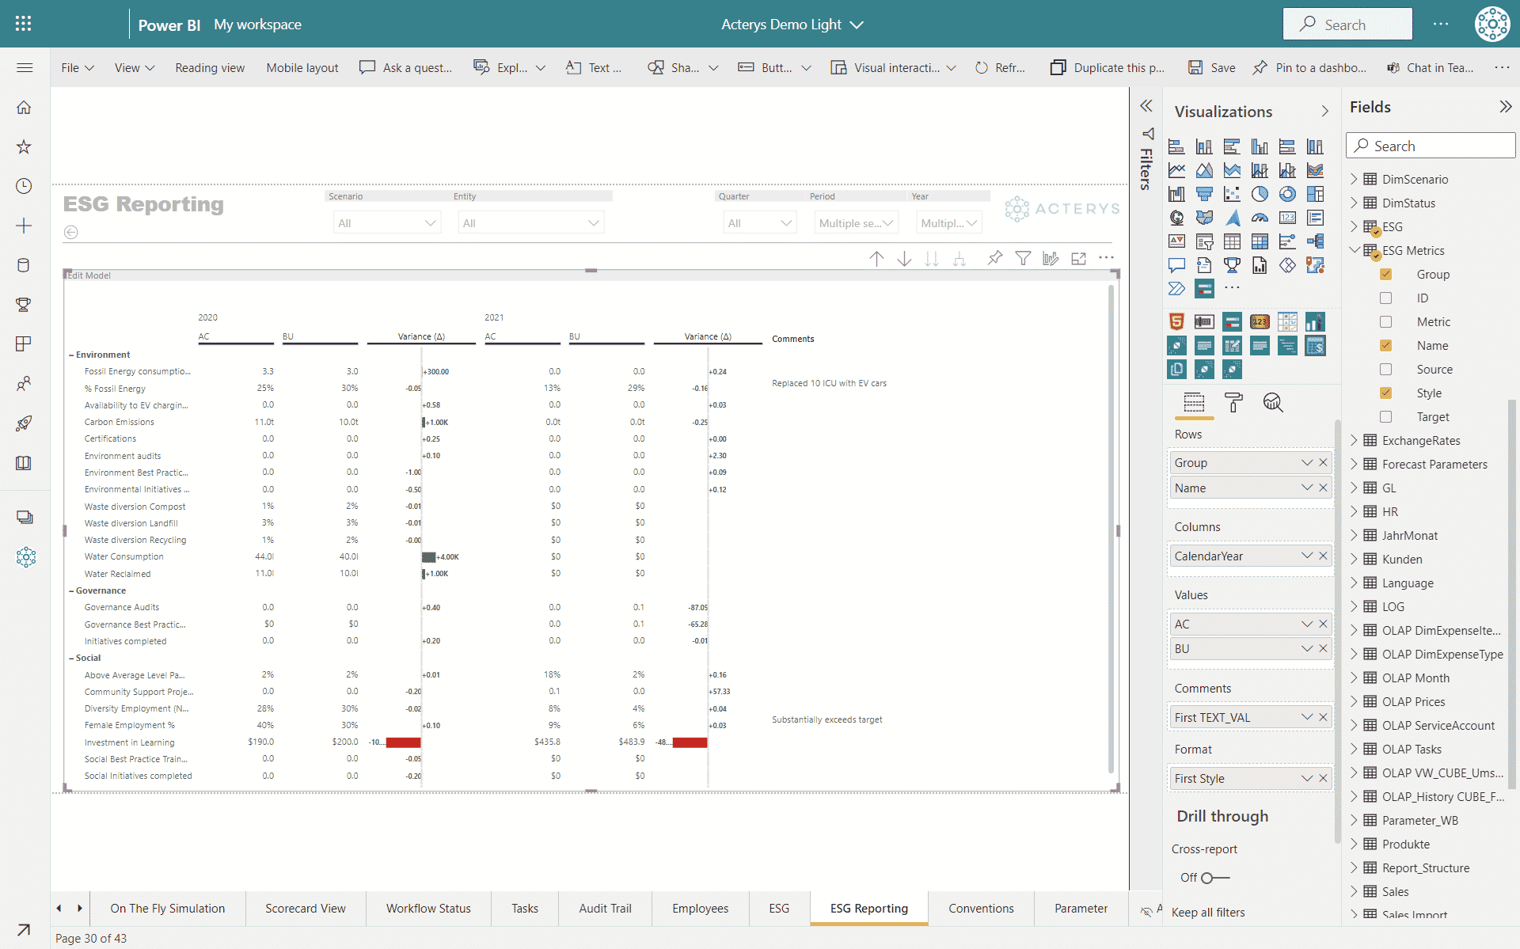Collapse the ESG Metrics table

point(1355,250)
